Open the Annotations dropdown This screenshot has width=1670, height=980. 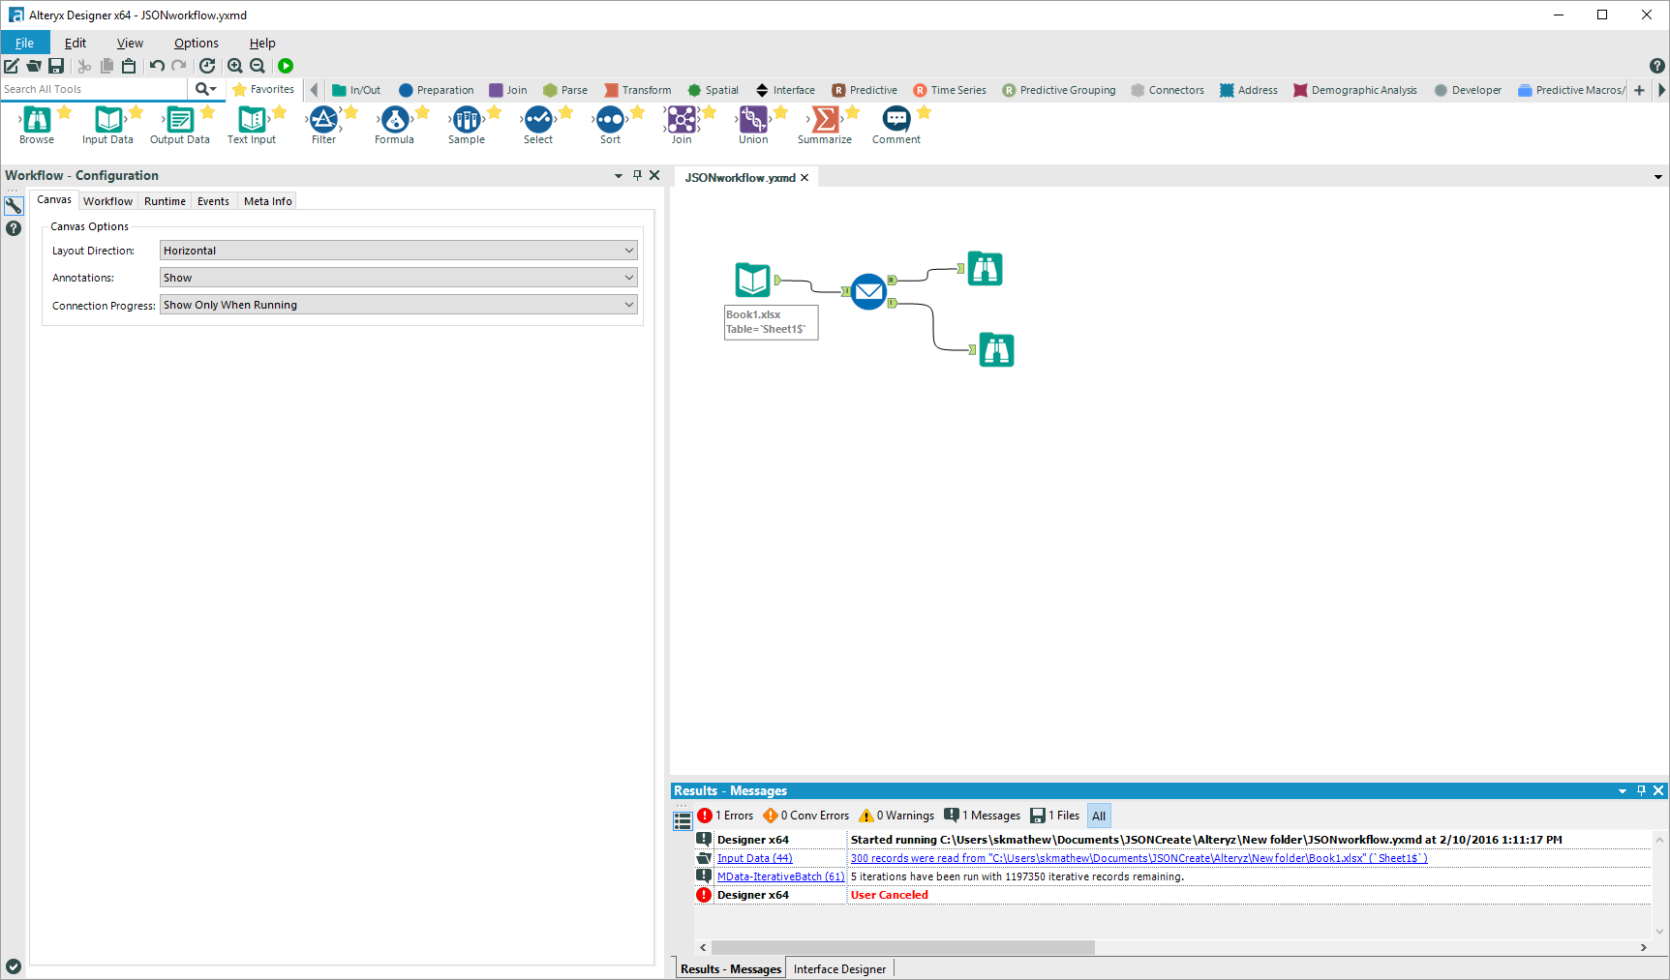398,278
